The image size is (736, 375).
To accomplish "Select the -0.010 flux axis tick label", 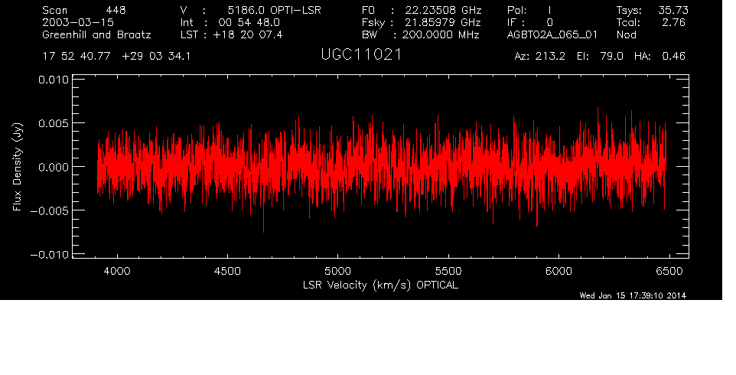I will tap(47, 254).
